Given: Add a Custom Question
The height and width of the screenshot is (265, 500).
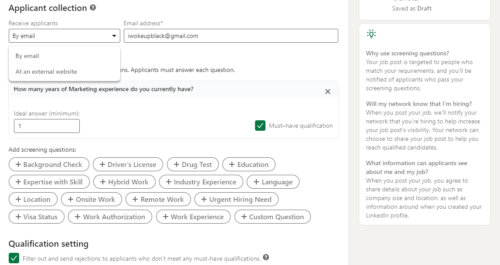Looking at the screenshot, I should [272, 217].
